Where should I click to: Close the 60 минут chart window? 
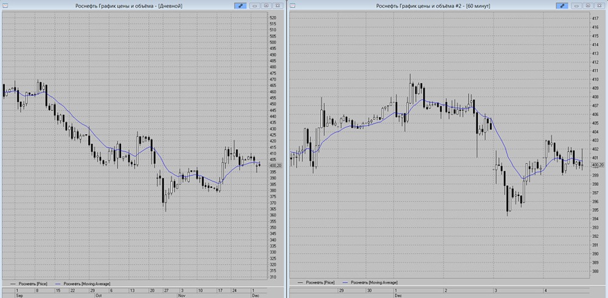tap(599, 6)
